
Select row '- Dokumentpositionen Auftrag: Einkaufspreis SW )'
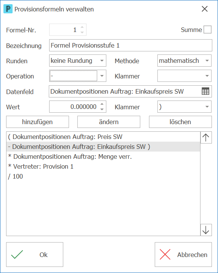(103, 147)
